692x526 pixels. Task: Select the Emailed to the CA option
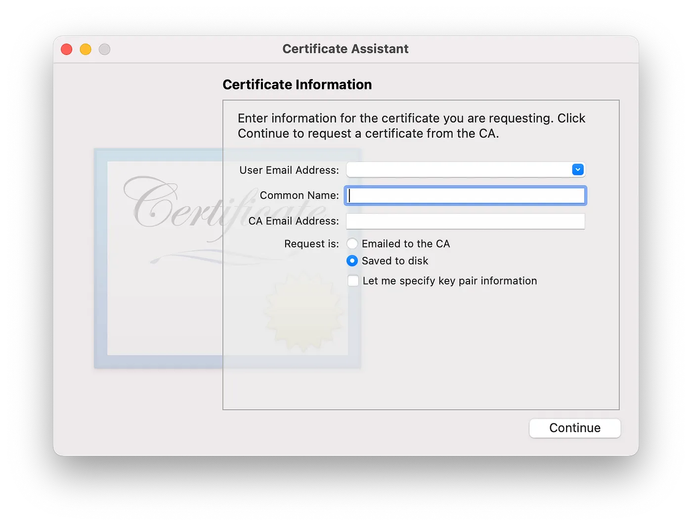click(352, 244)
